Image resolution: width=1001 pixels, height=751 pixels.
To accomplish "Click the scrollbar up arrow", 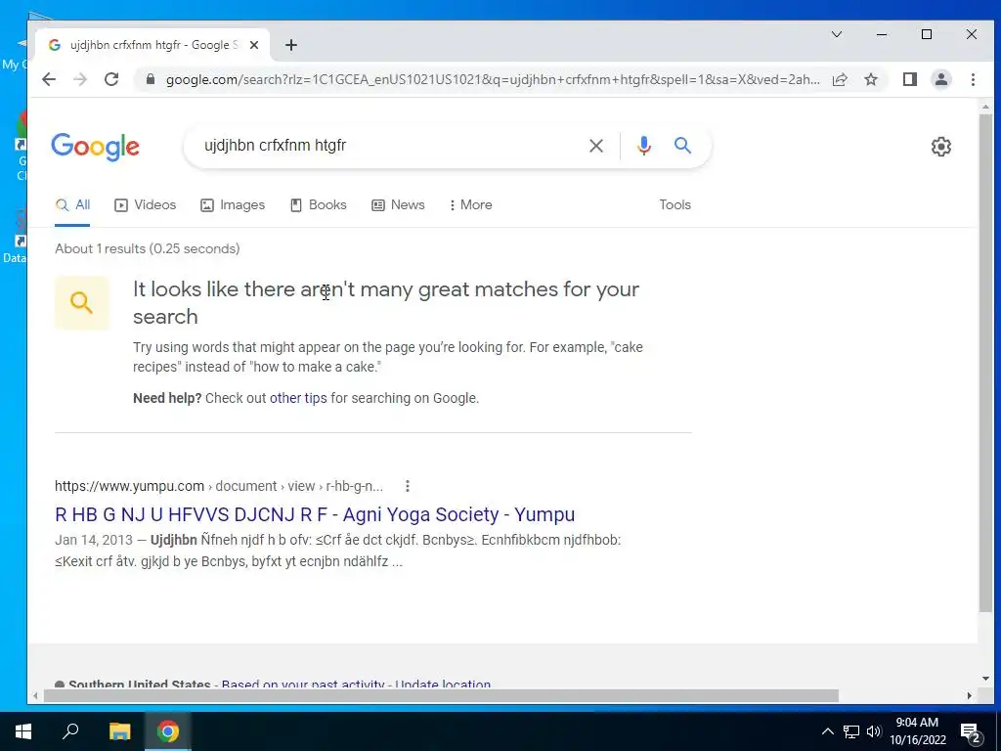I will [985, 107].
